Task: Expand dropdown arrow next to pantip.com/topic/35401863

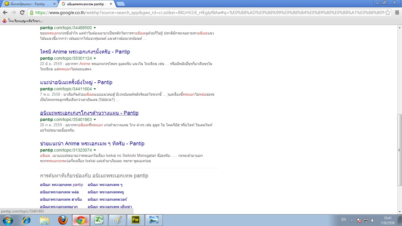Action: click(95, 120)
